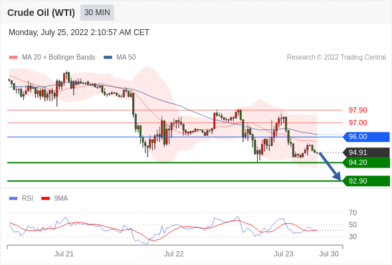Click the blue downward forecast arrow
The height and width of the screenshot is (265, 392).
tap(330, 166)
